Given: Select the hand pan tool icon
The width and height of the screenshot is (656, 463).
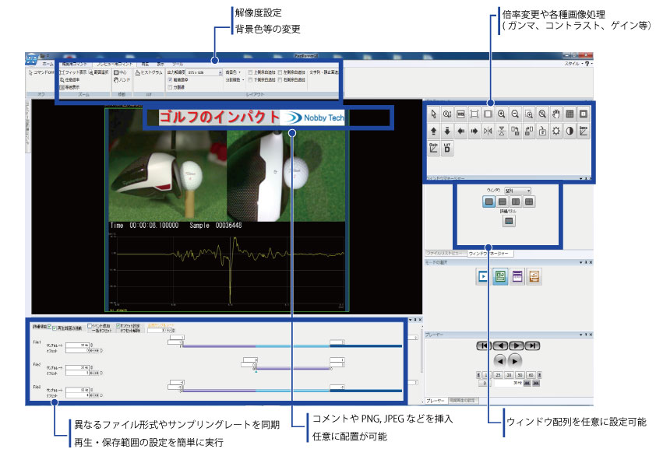Looking at the screenshot, I should 556,114.
